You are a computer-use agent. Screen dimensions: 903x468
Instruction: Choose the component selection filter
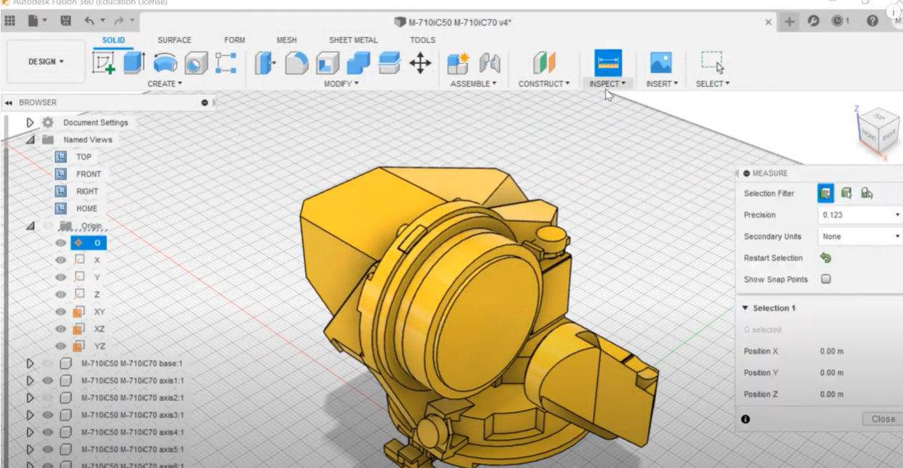[x=867, y=193]
